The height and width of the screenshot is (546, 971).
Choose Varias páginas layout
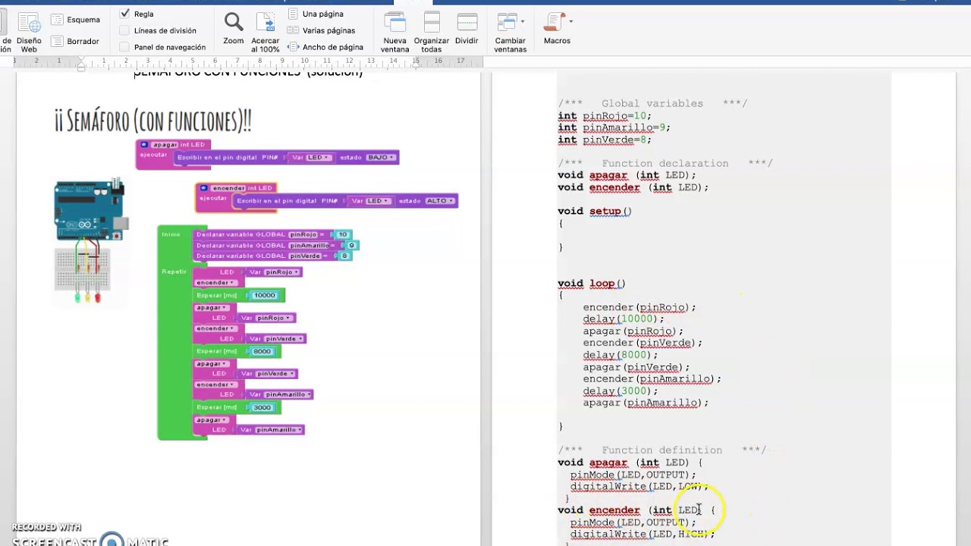(x=322, y=30)
